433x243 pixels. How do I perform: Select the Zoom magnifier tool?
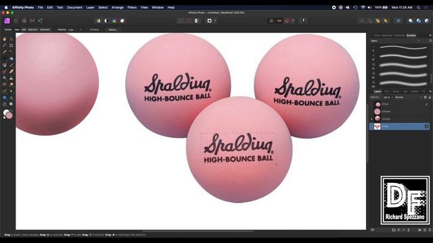(11, 104)
